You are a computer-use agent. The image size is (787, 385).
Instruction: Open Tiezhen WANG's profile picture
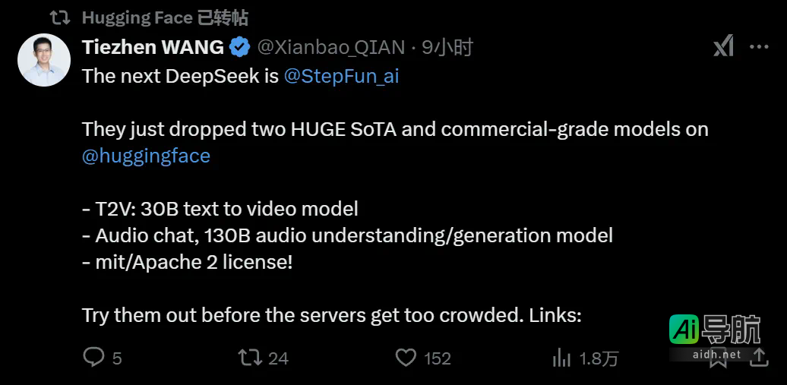coord(45,59)
